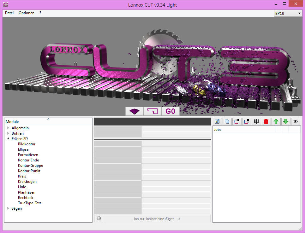Select the Kontur-Punkt module
The image size is (305, 233).
coord(29,171)
